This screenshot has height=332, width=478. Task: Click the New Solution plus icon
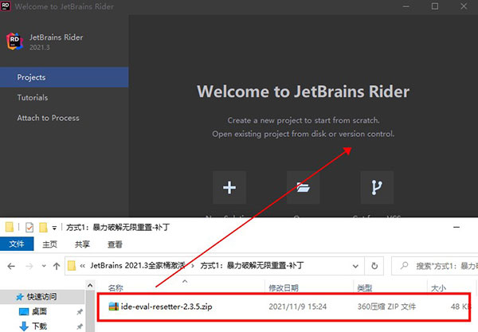click(x=229, y=187)
